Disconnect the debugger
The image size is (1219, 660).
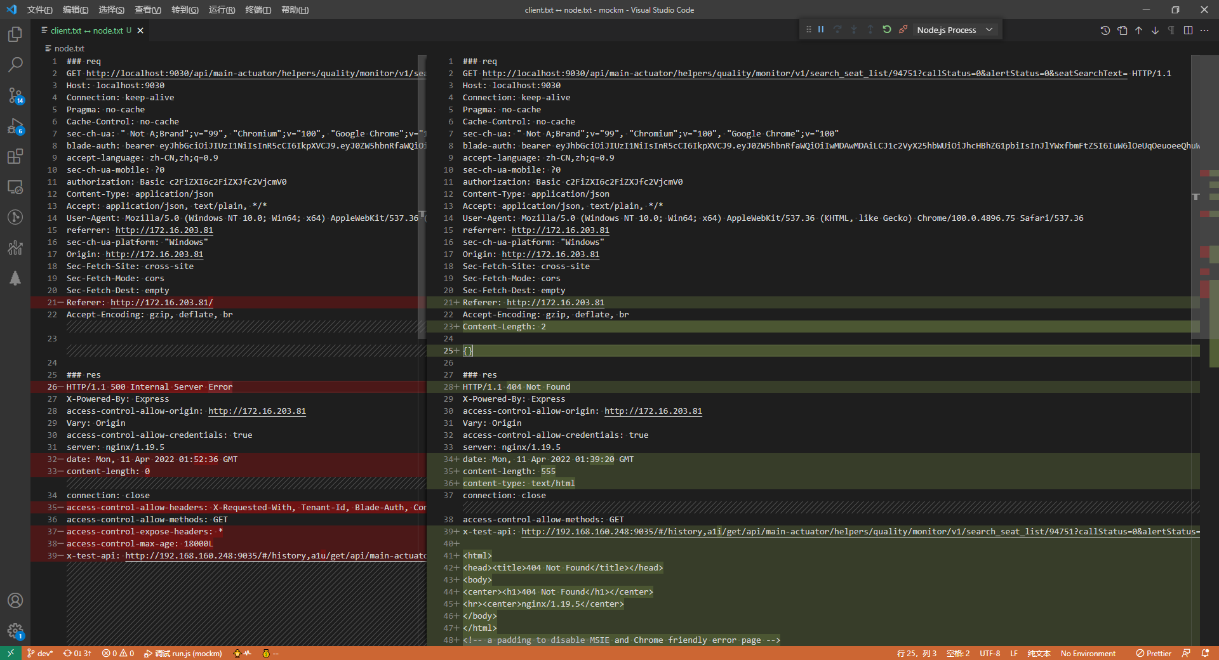pos(903,29)
